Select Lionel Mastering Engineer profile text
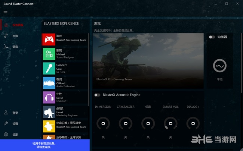 [x=67, y=114]
